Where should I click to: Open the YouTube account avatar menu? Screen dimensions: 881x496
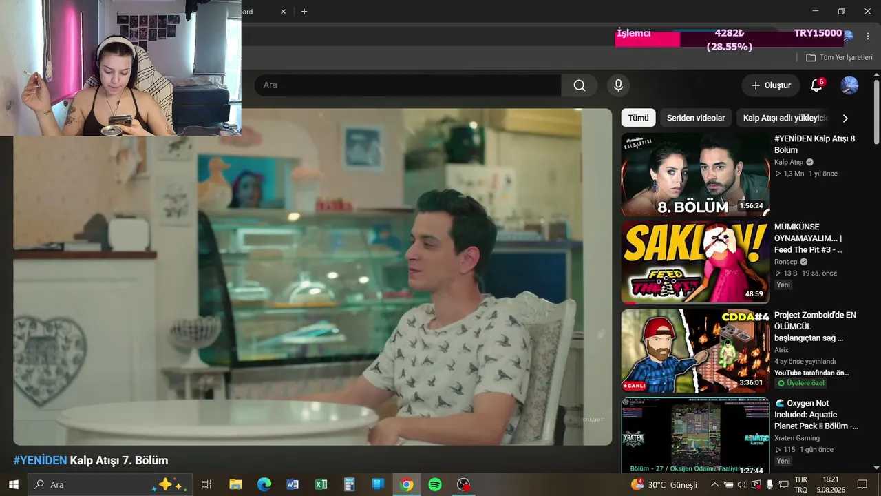click(x=849, y=85)
